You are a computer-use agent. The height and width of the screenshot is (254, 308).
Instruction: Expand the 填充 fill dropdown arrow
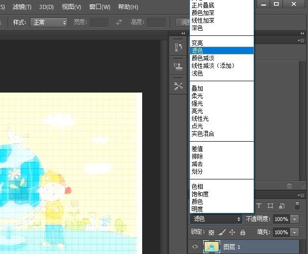pyautogui.click(x=295, y=232)
